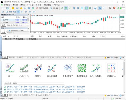Open the ヘルプ (Help) menu
The image size is (126, 100).
tap(57, 5)
